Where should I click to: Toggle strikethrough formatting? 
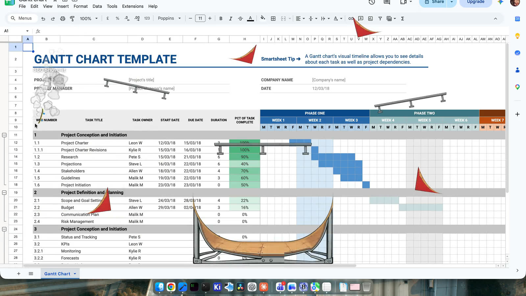[240, 18]
